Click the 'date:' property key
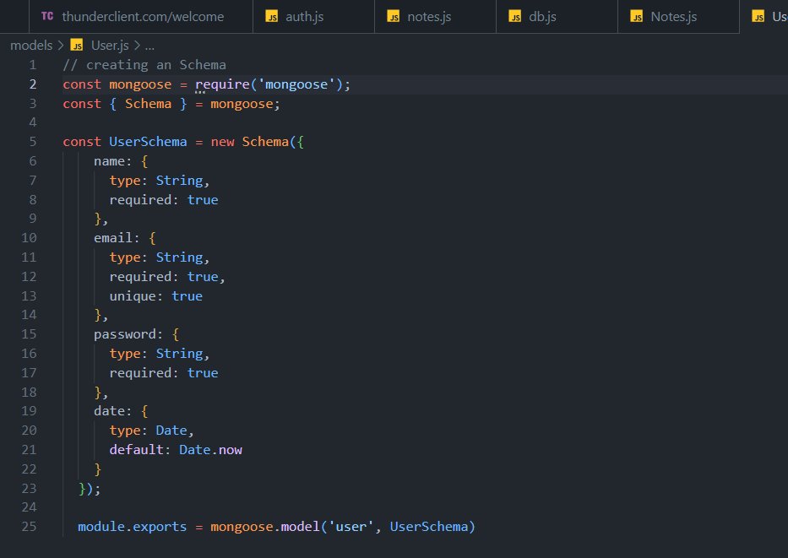The image size is (788, 558). [x=112, y=411]
